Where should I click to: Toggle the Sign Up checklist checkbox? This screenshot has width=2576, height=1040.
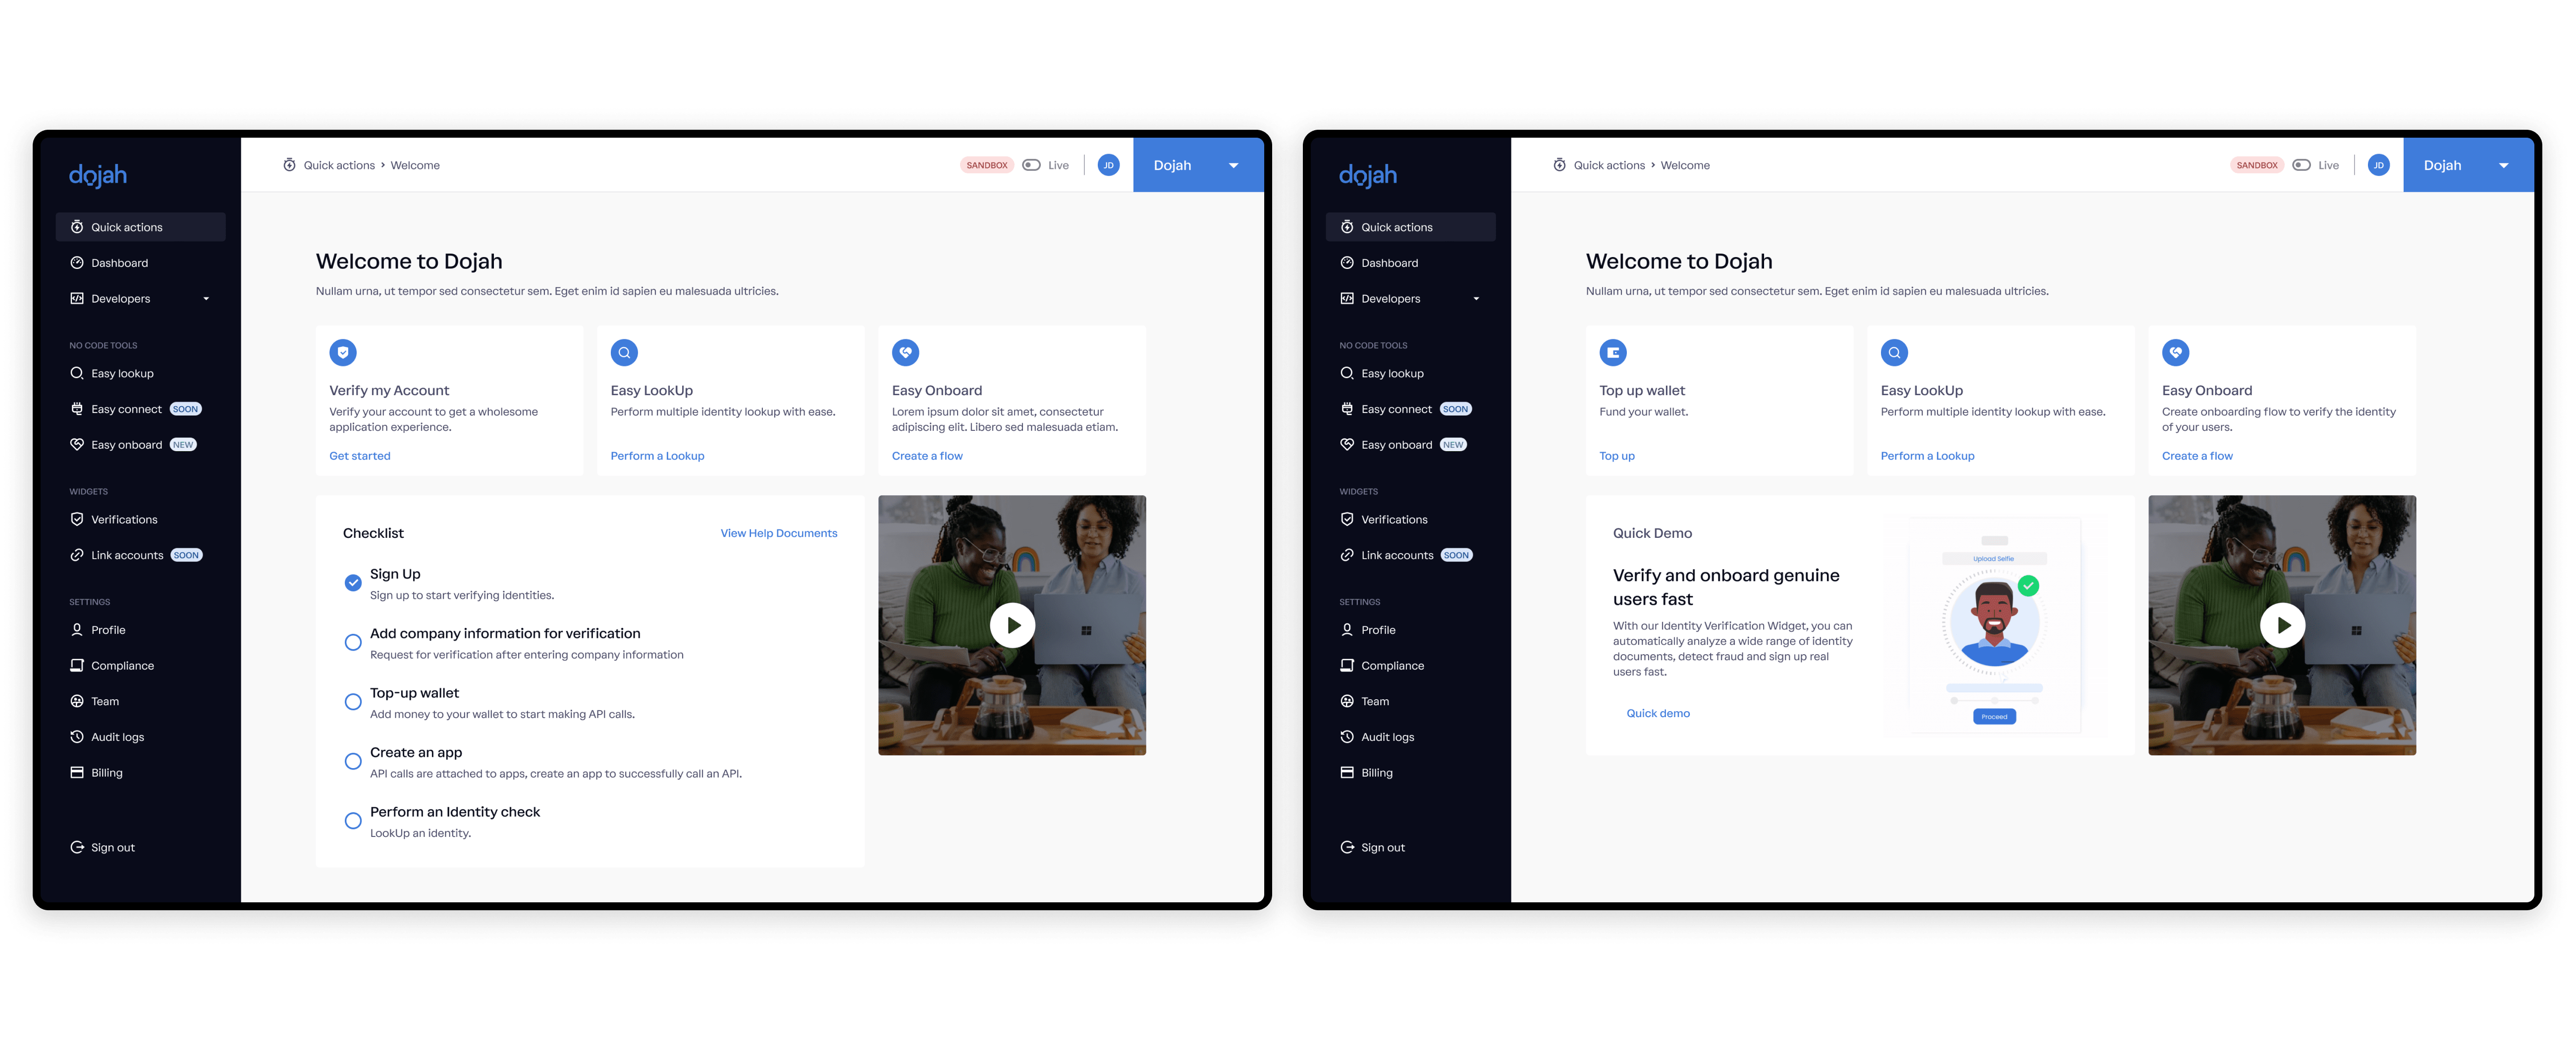coord(353,583)
